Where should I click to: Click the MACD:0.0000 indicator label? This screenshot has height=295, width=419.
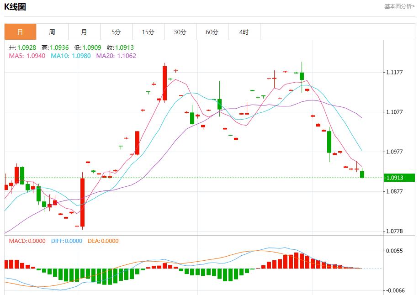point(27,241)
